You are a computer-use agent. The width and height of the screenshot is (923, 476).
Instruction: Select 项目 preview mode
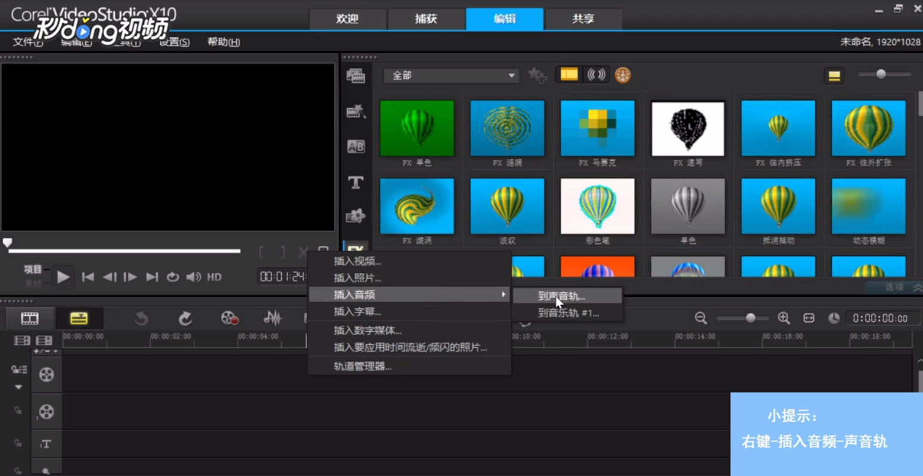(x=33, y=269)
